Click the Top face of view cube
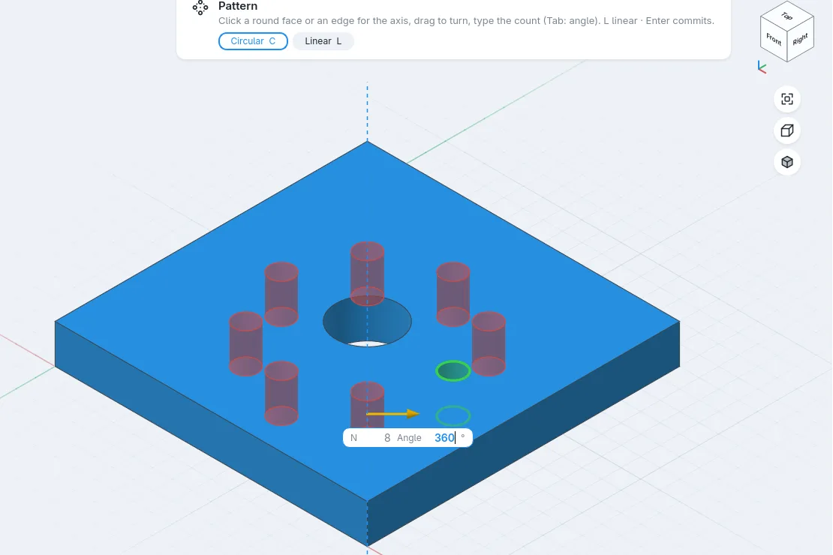 point(787,16)
